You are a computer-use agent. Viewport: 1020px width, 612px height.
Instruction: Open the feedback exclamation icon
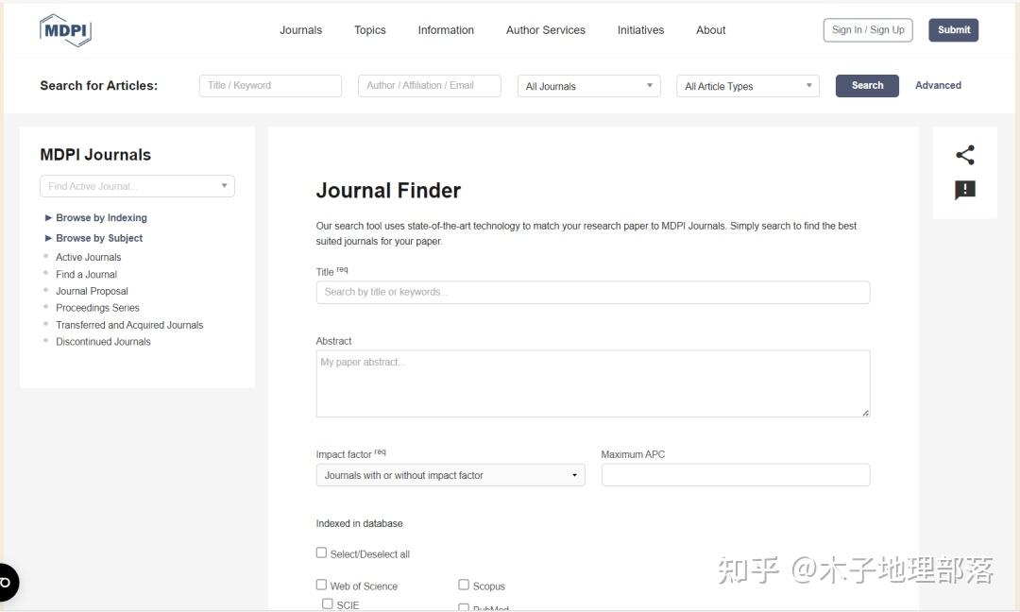point(964,190)
